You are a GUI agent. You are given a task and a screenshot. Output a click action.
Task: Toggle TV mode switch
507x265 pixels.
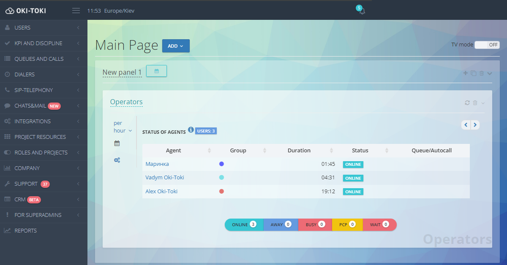(x=487, y=45)
